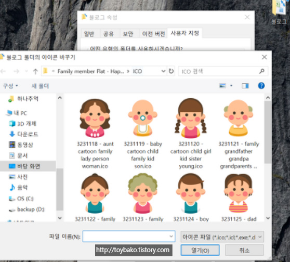This screenshot has width=290, height=262.
Task: Select 사용자 지정 tab in properties window
Action: point(184,33)
